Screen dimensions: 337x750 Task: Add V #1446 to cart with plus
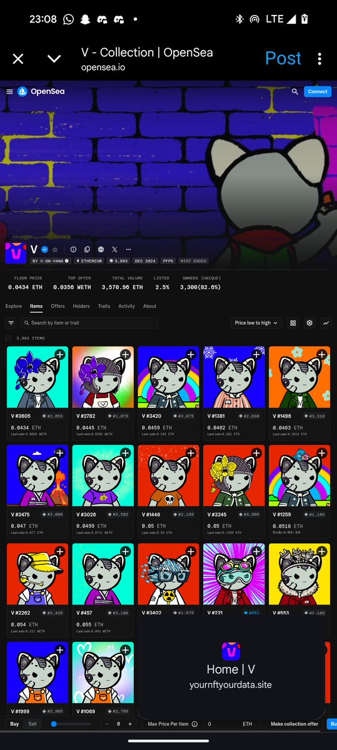(191, 453)
